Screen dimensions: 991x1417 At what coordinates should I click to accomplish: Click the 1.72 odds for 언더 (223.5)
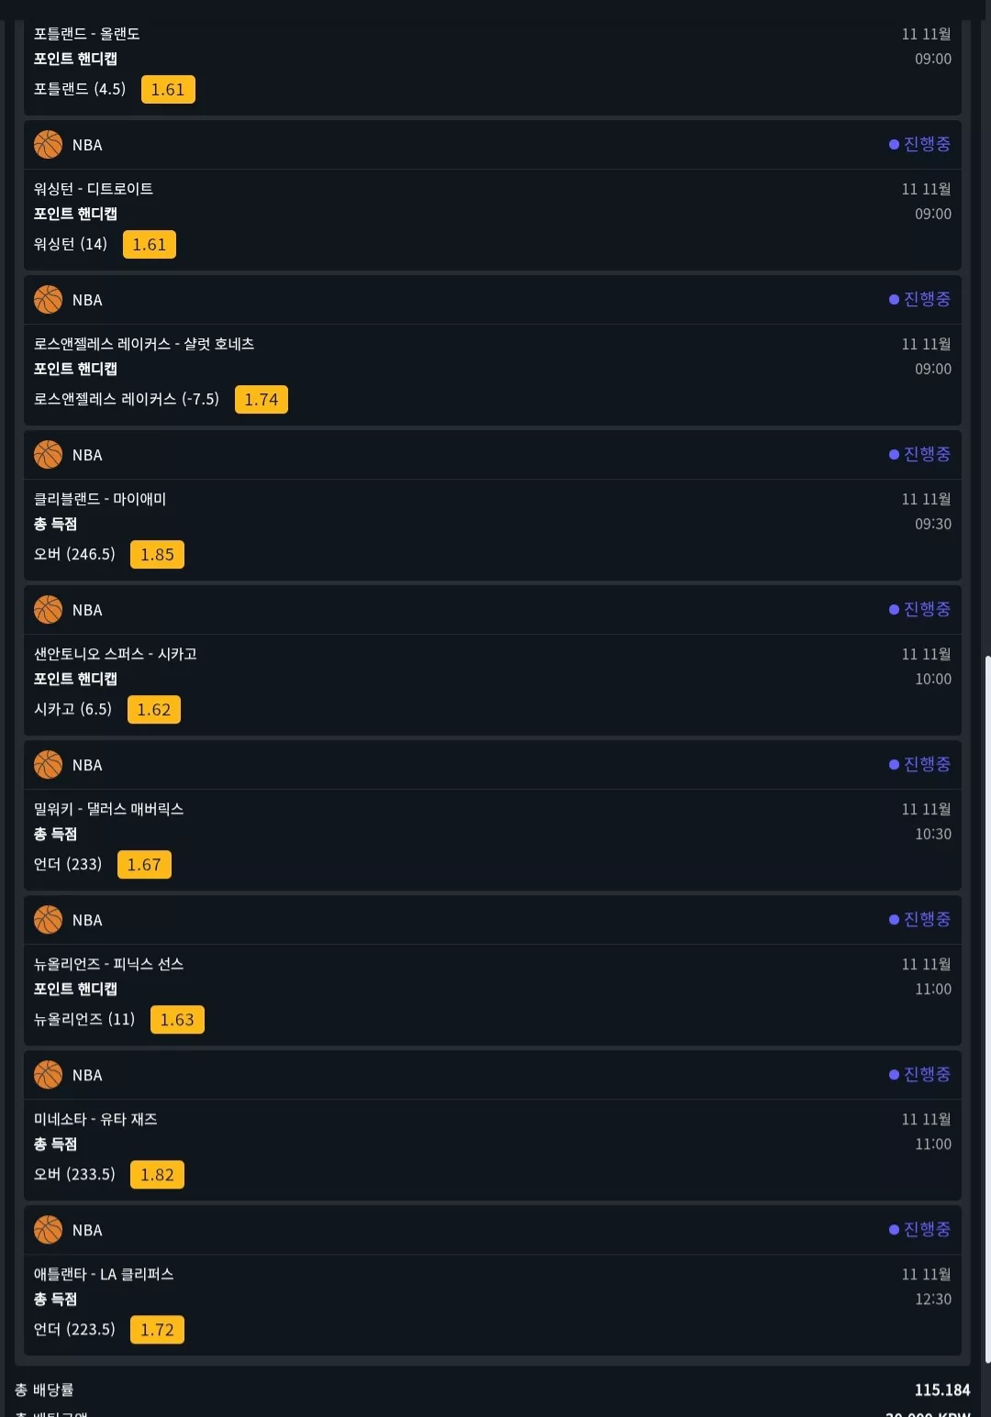click(157, 1330)
